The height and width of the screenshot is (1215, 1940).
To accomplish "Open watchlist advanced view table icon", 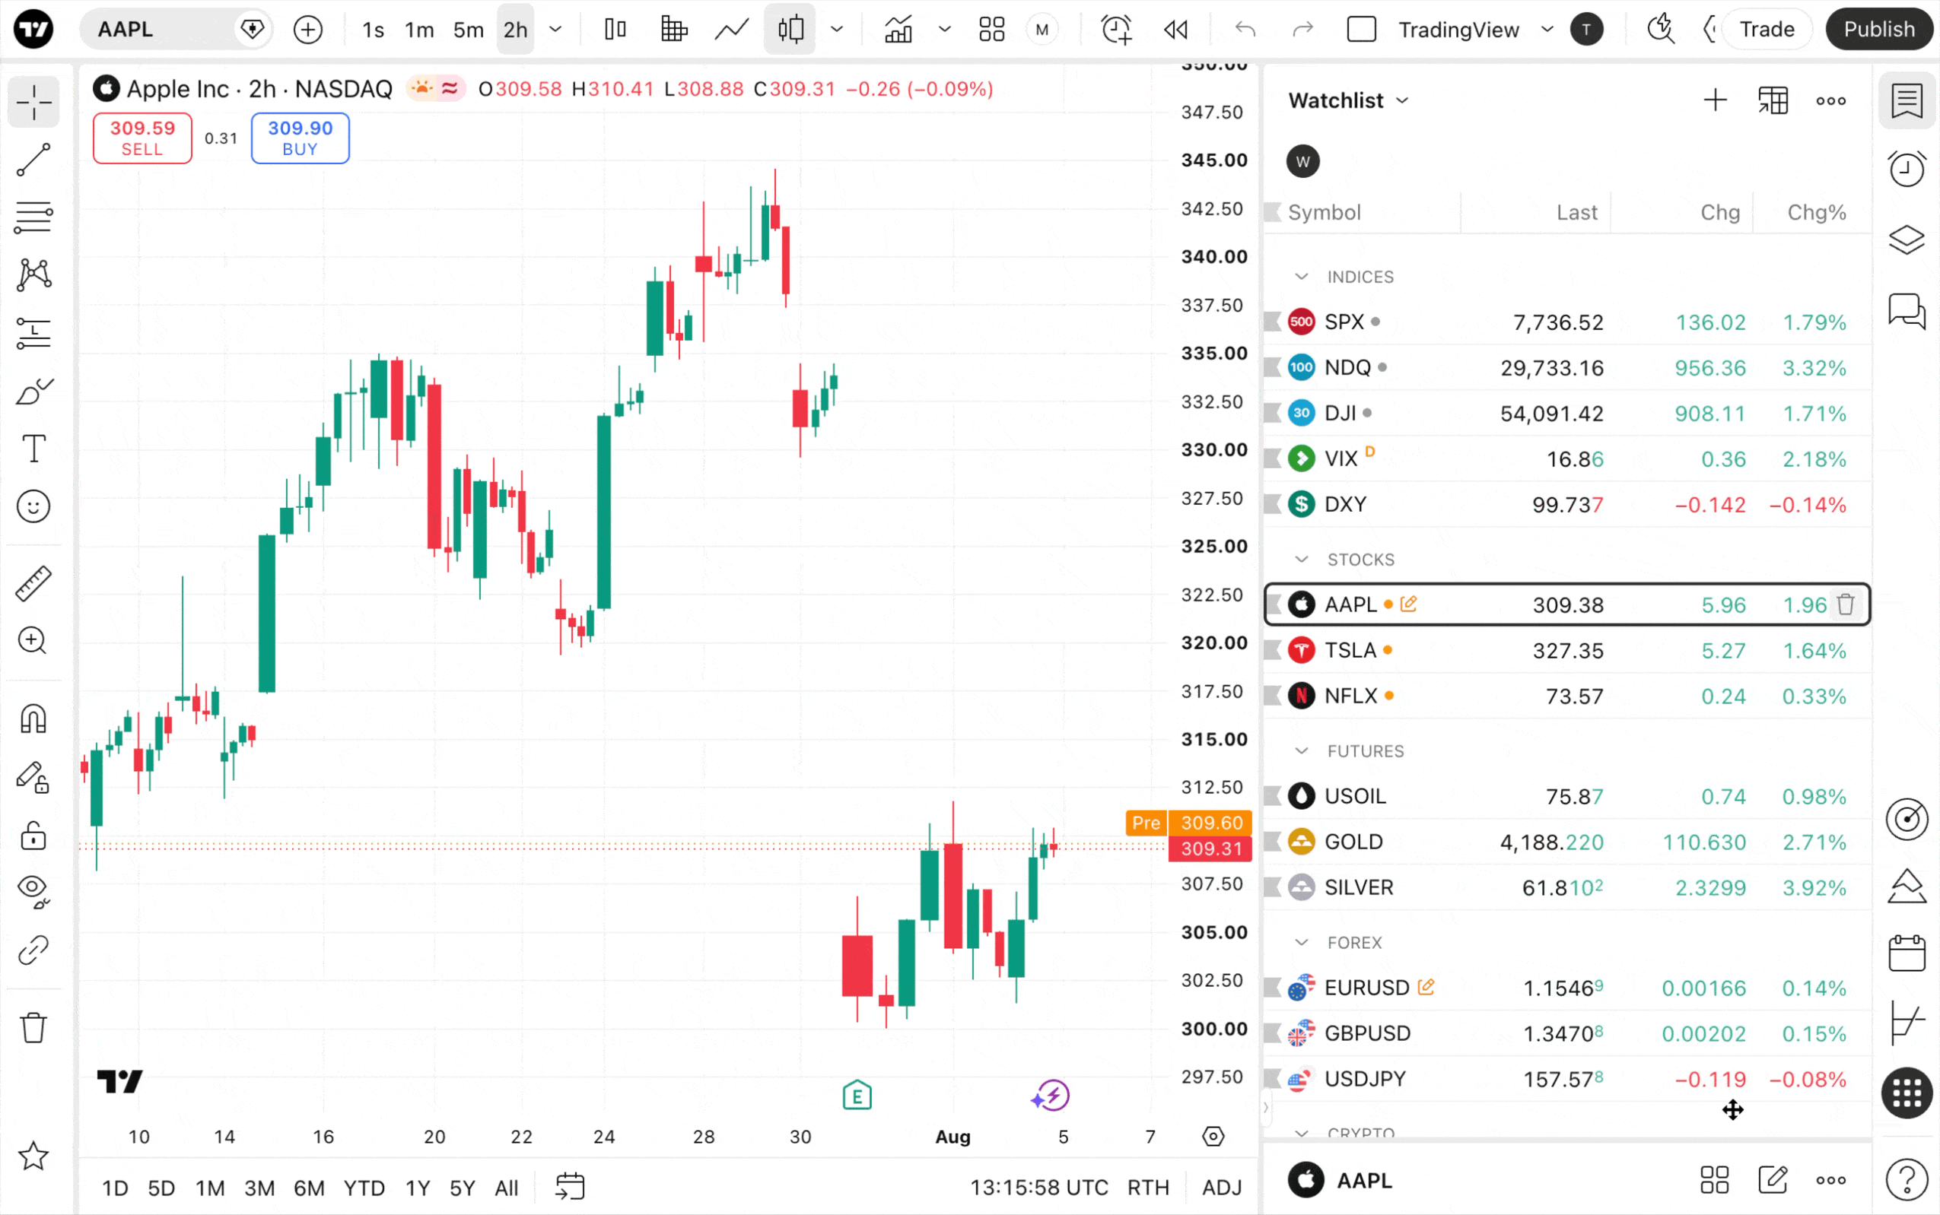I will [1773, 100].
